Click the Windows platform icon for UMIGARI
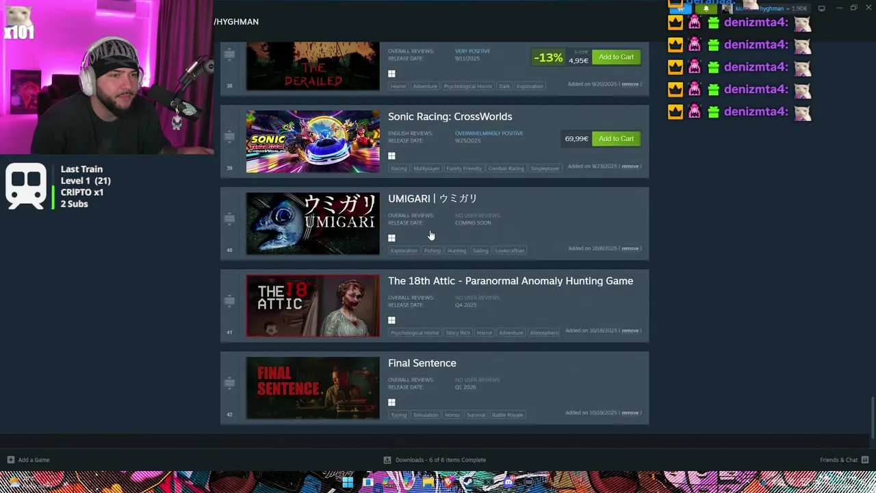The width and height of the screenshot is (876, 493). click(x=391, y=238)
